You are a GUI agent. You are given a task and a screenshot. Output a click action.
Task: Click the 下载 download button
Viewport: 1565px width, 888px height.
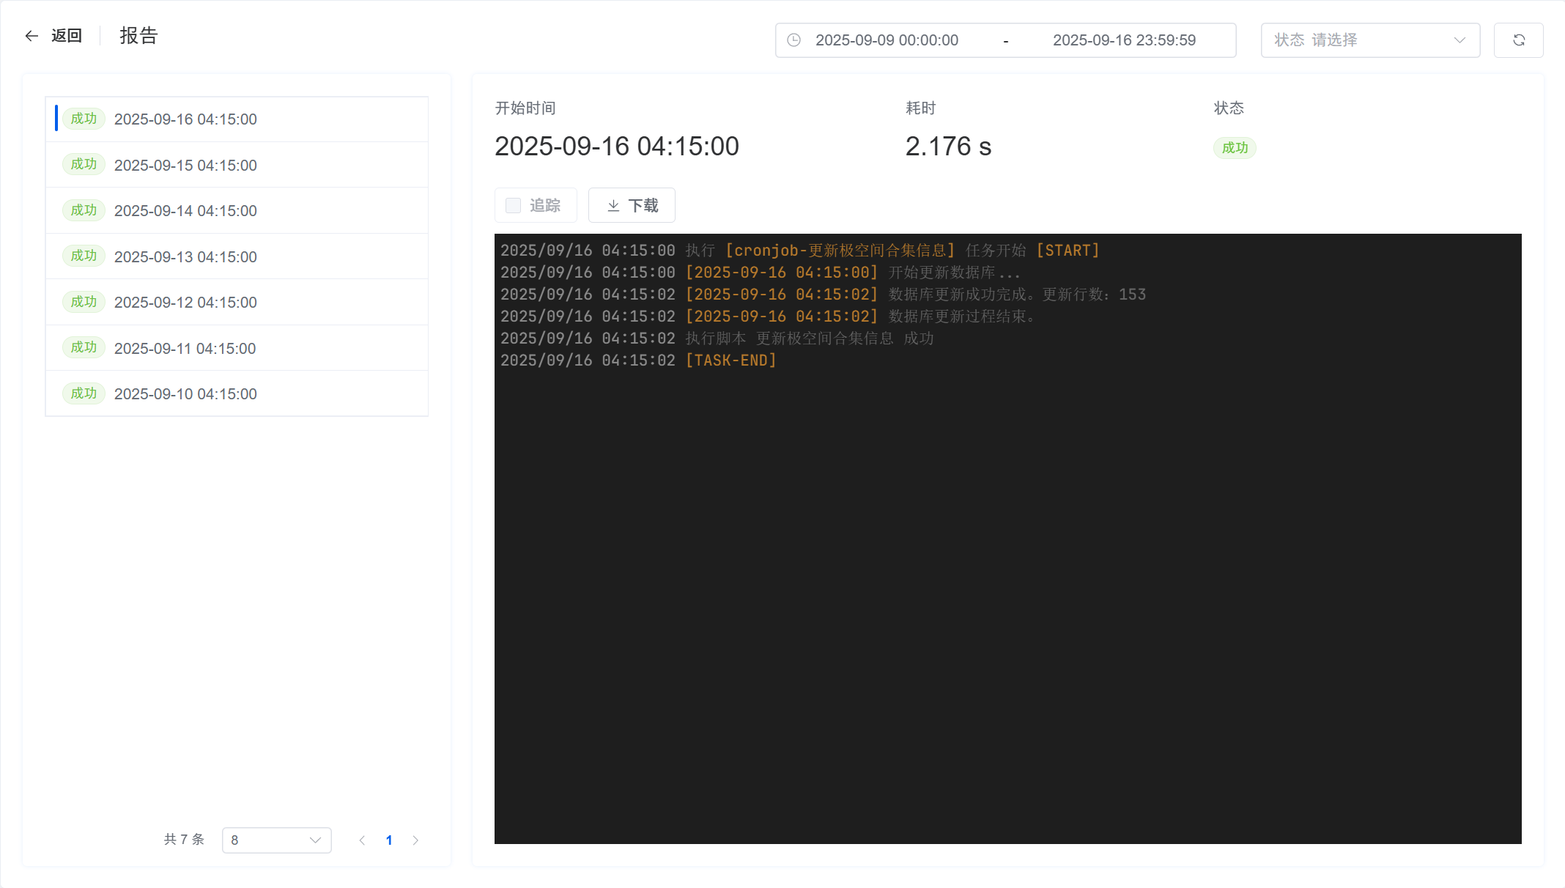[x=632, y=206]
